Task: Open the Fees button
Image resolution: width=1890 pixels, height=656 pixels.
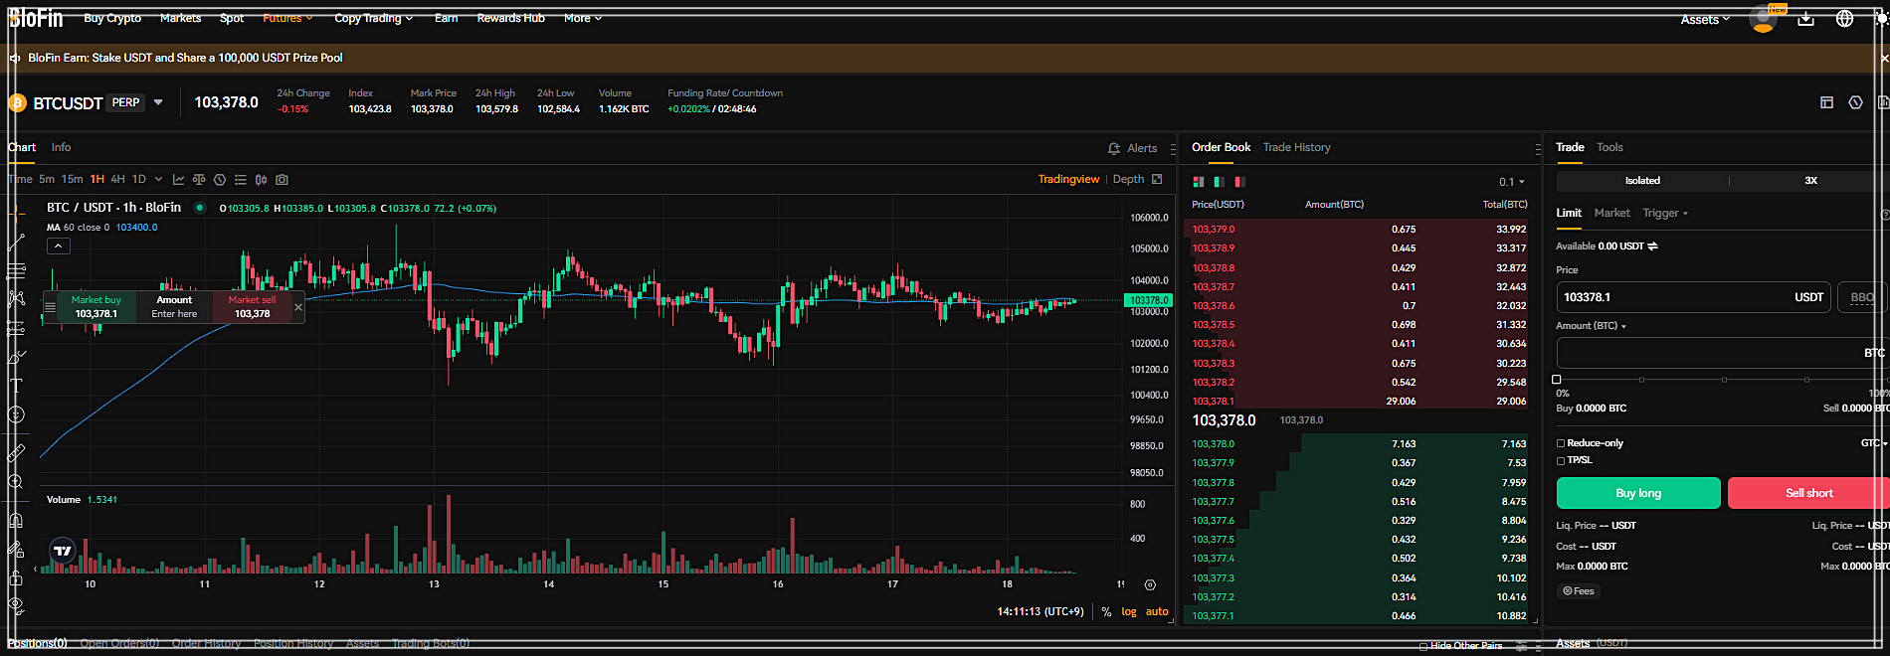Action: (1579, 591)
